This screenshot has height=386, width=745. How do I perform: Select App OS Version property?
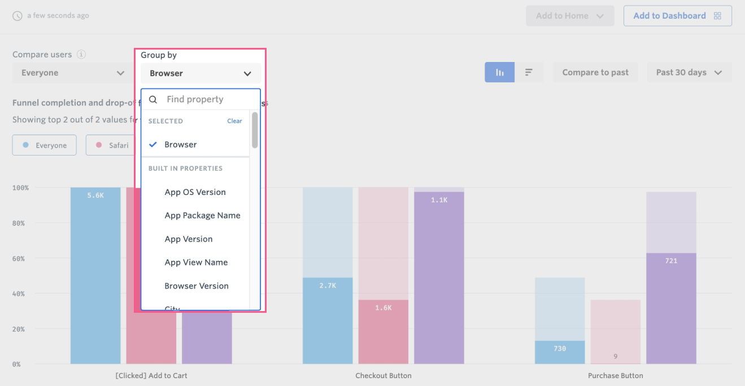pos(195,192)
